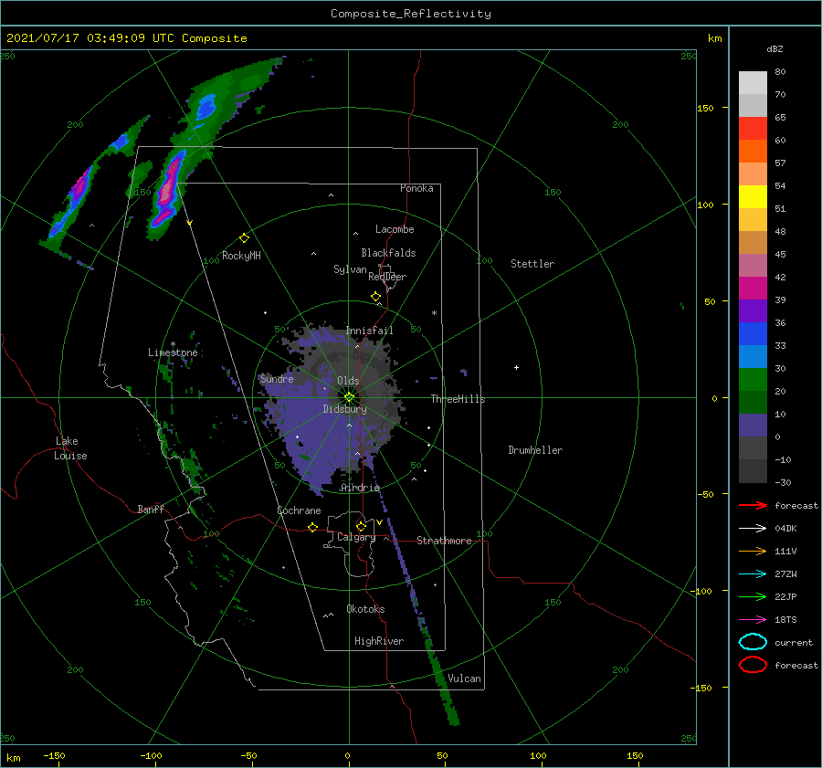Click the Okotoks label
The width and height of the screenshot is (822, 768).
tap(365, 609)
